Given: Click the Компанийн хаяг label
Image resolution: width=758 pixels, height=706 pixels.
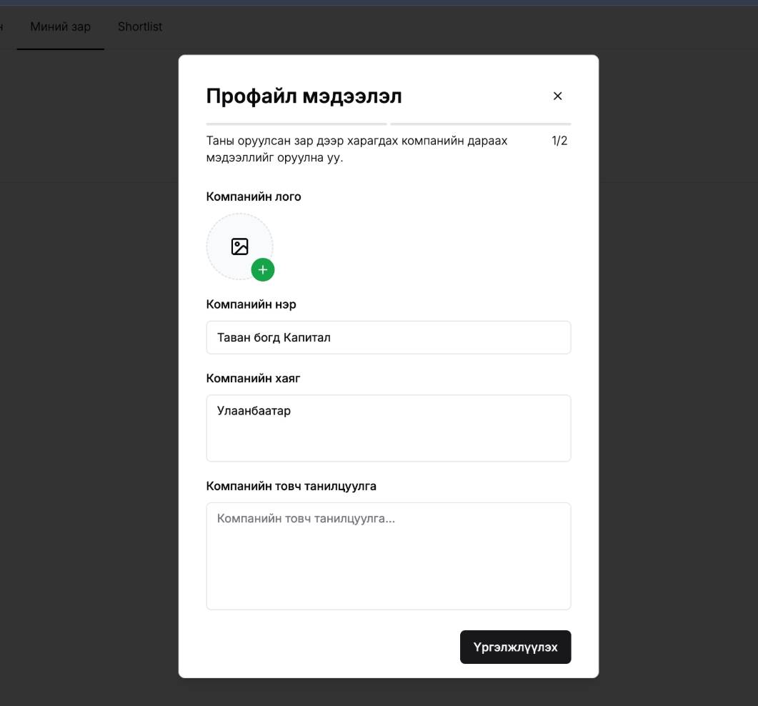Looking at the screenshot, I should click(x=253, y=378).
